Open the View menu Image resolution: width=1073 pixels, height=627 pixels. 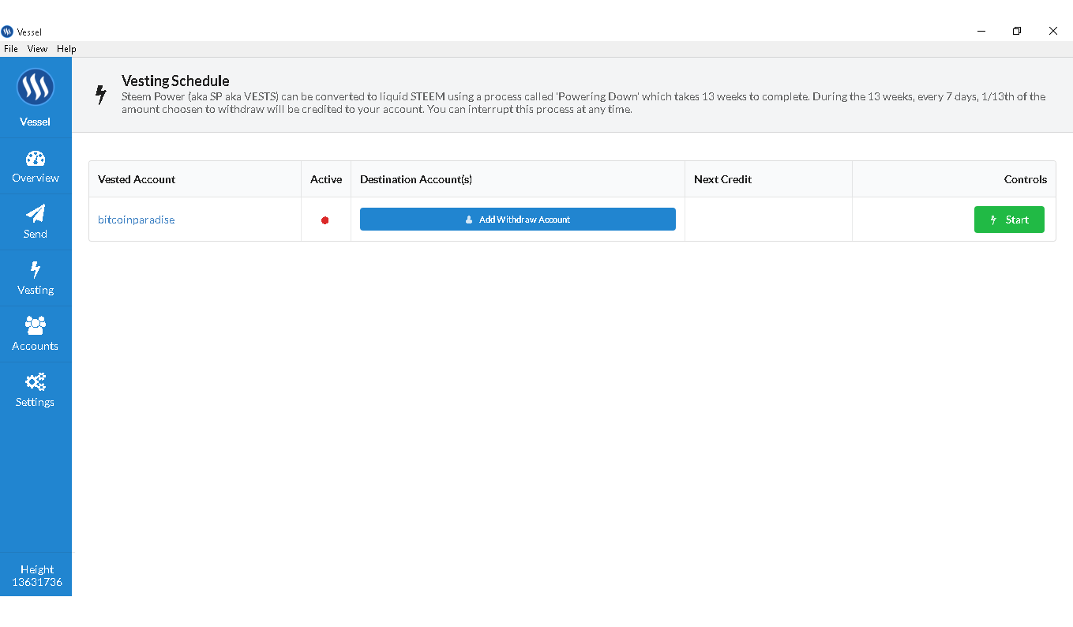(x=38, y=49)
